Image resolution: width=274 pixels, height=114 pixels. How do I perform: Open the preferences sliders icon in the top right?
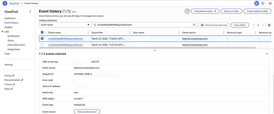(x=270, y=3)
